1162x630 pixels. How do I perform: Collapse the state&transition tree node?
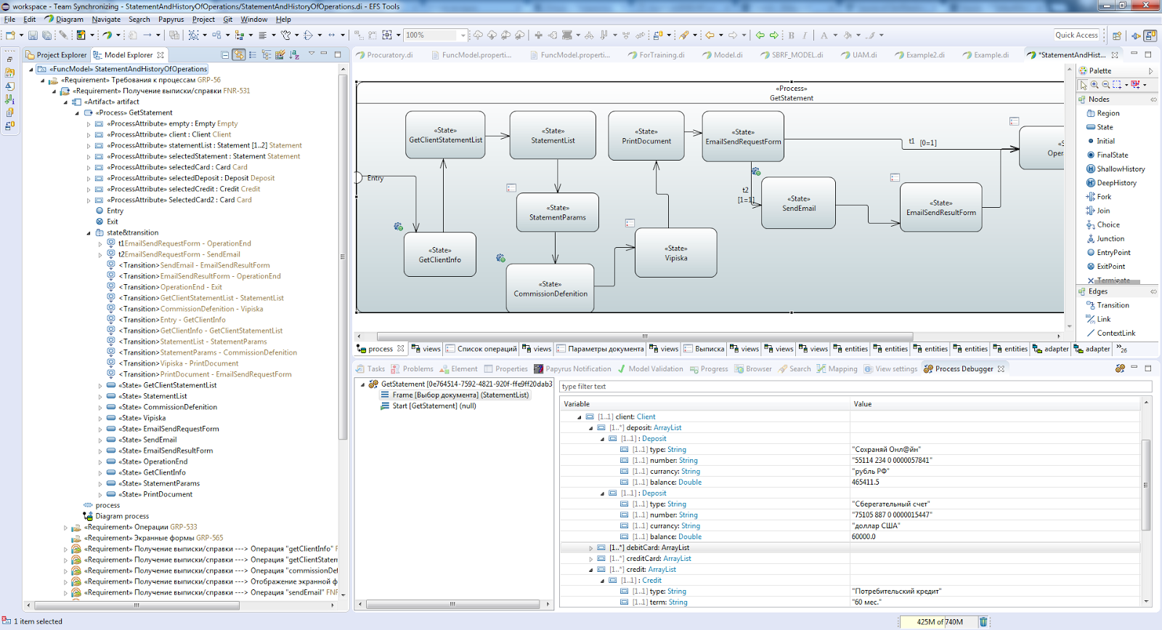click(89, 233)
